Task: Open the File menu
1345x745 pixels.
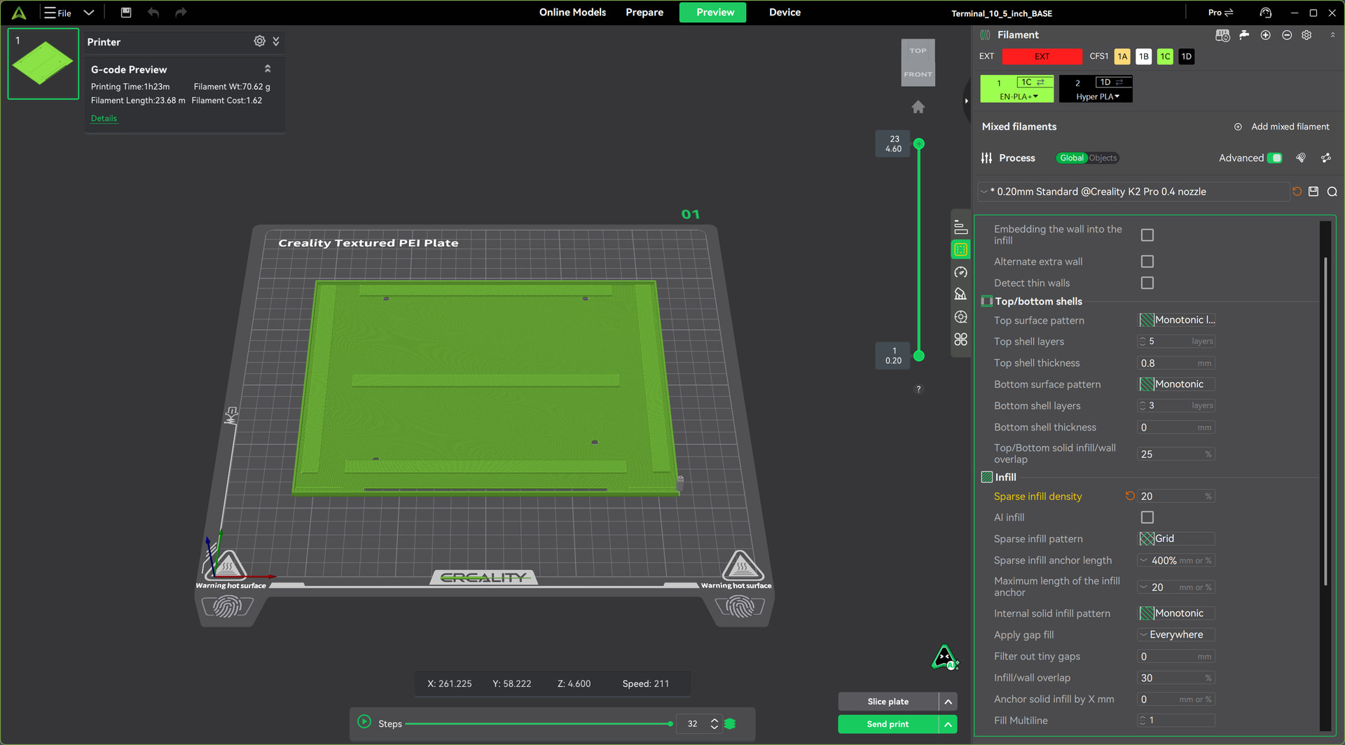Action: click(x=57, y=13)
